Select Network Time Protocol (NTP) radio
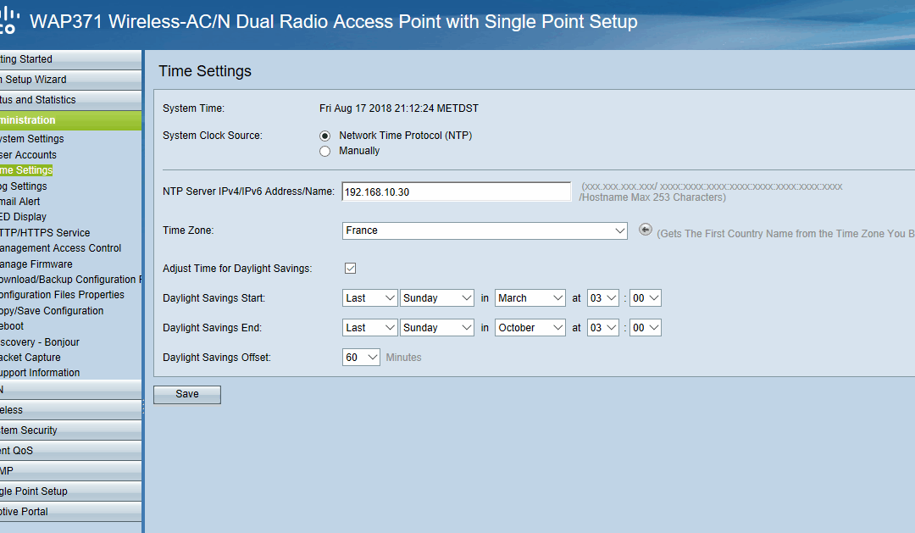Screen dimensions: 915x533 [325, 136]
